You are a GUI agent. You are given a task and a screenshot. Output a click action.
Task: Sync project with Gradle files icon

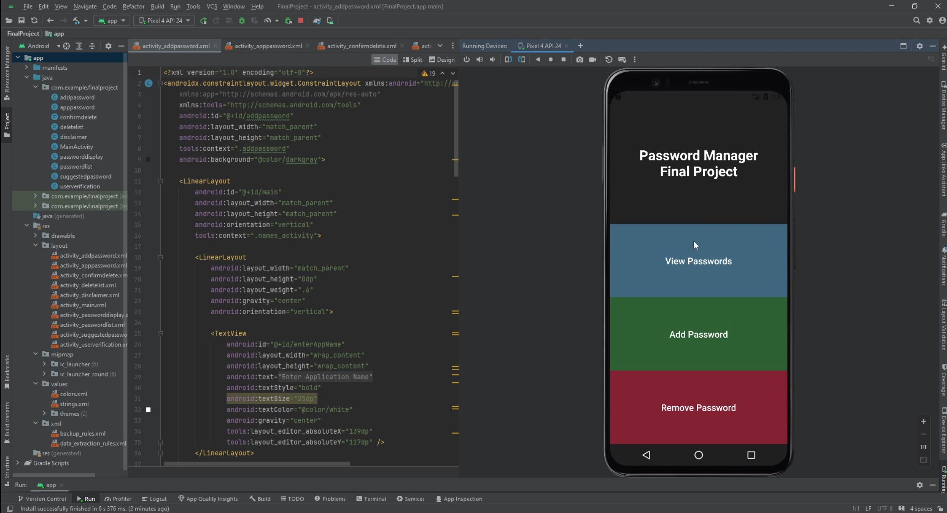317,20
